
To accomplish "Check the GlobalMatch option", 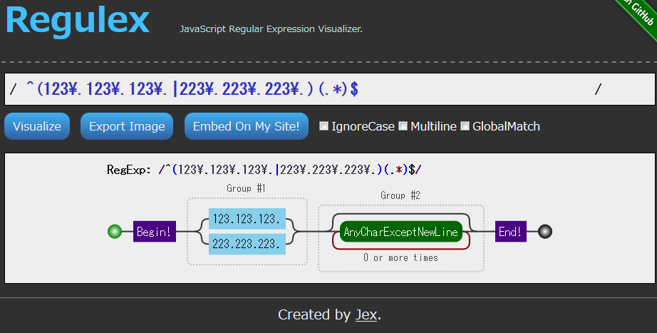I will [465, 125].
